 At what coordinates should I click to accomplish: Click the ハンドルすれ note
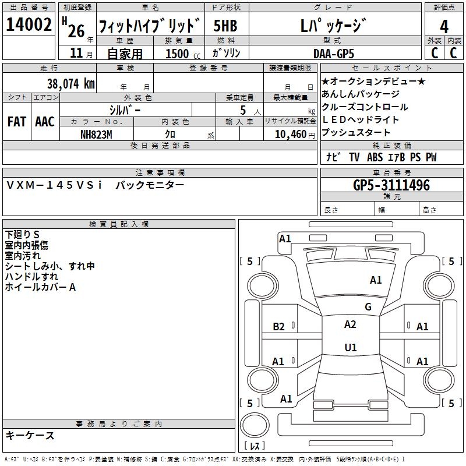[31, 276]
